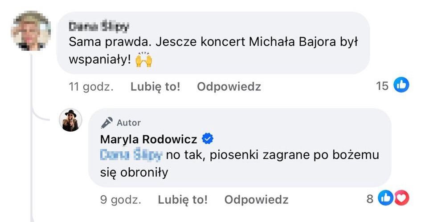Image resolution: width=421 pixels, height=222 pixels.
Task: Open the blurred avatar of the first commenter
Action: pos(30,31)
